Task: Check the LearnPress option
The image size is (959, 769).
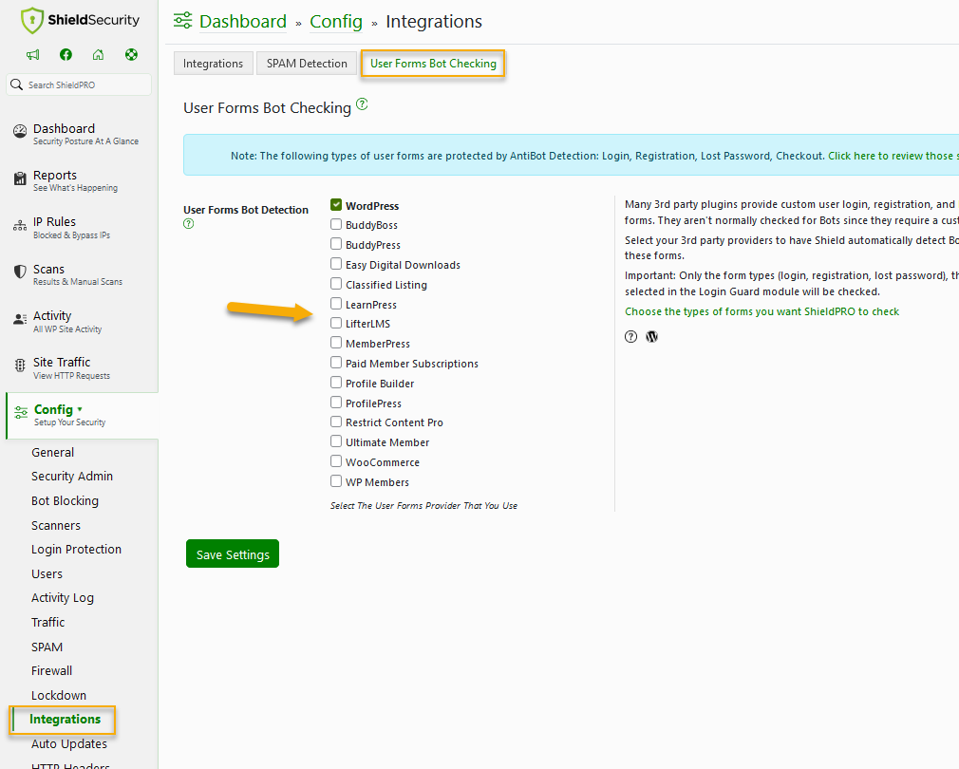Action: (x=335, y=304)
